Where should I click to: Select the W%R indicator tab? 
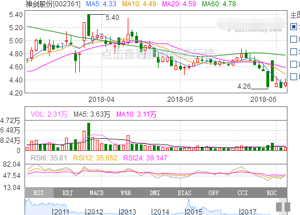click(x=126, y=193)
